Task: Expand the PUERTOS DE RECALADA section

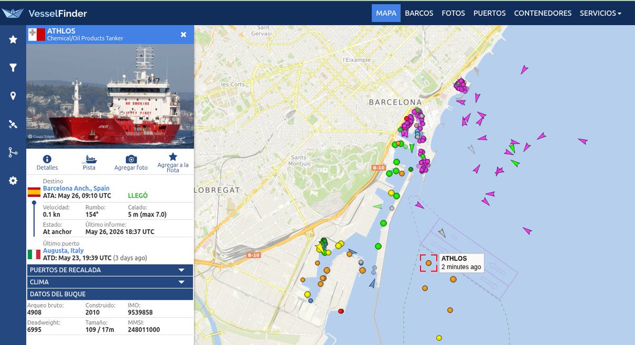Action: pyautogui.click(x=110, y=270)
